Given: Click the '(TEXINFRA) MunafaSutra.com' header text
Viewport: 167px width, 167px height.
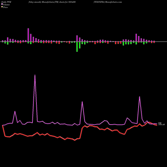Looking at the screenshot, I should point(108,2).
